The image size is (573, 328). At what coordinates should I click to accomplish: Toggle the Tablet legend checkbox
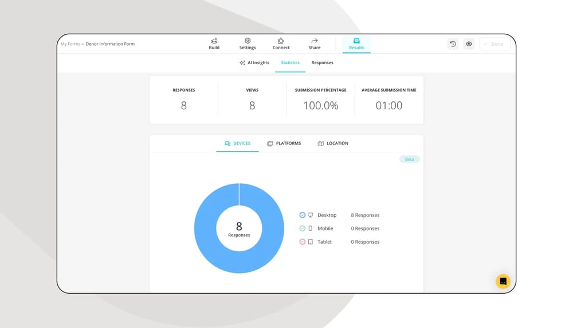pos(303,242)
